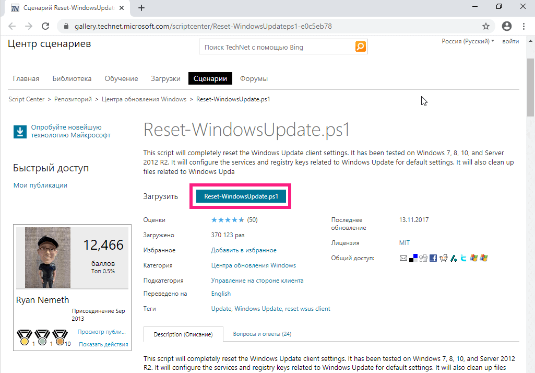Viewport: 535px width, 373px height.
Task: Reload the page in Chrome
Action: [x=45, y=26]
